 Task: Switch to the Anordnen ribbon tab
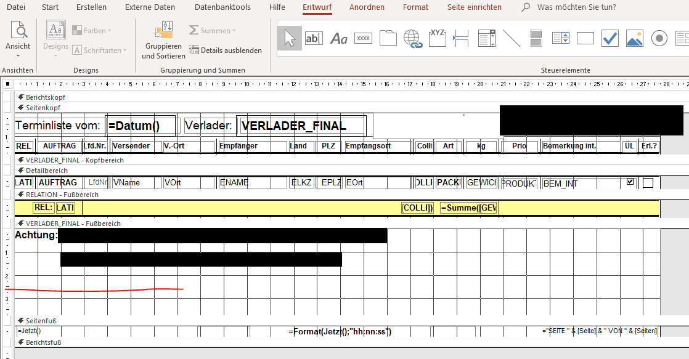tap(367, 7)
